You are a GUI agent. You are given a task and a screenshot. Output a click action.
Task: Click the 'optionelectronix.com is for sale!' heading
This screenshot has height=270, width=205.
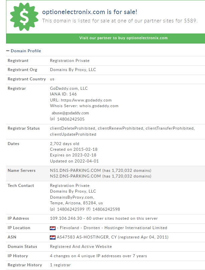click(90, 12)
